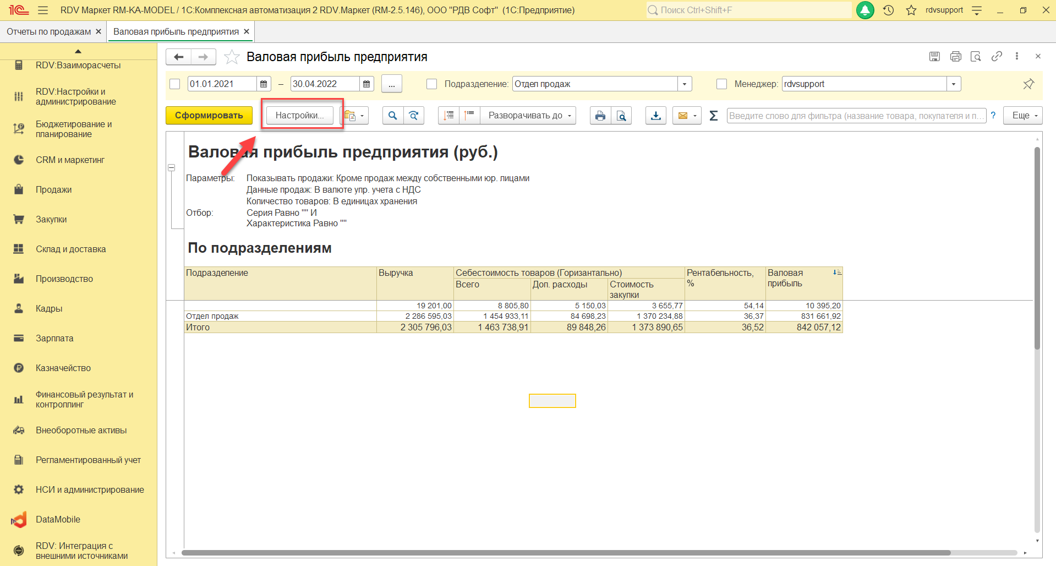The image size is (1056, 566).
Task: Switch to Отчеты по продажам tab
Action: (x=48, y=32)
